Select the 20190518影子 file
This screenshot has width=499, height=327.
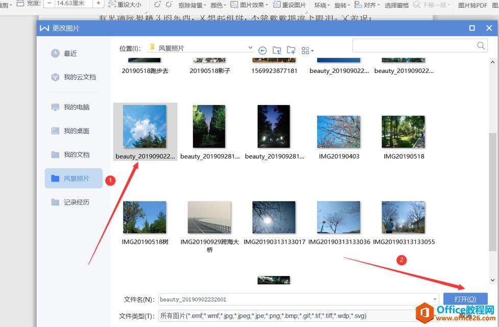click(x=209, y=66)
